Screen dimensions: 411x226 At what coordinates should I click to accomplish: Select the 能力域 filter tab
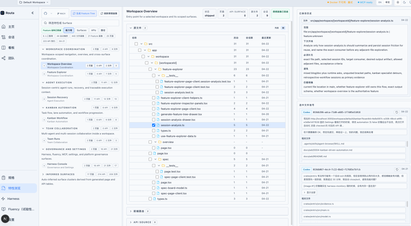click(x=68, y=30)
